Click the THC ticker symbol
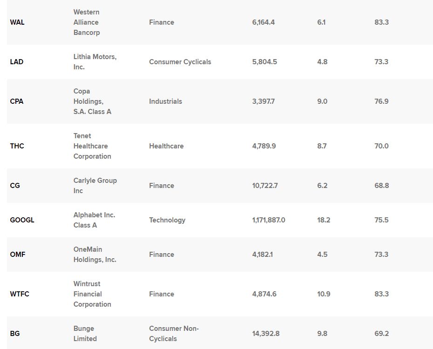The image size is (433, 349). pyautogui.click(x=17, y=146)
